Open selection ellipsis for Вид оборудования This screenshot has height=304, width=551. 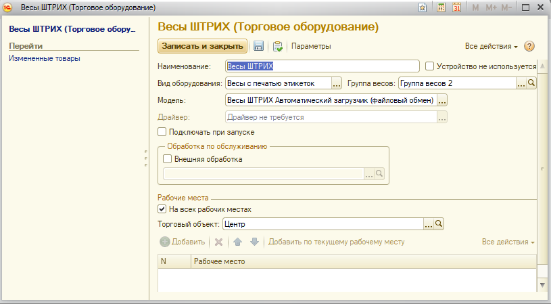click(x=337, y=83)
